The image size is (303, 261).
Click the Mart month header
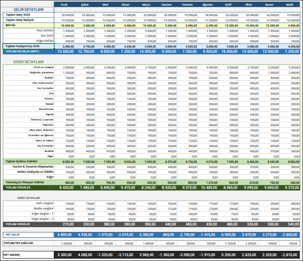(105, 4)
